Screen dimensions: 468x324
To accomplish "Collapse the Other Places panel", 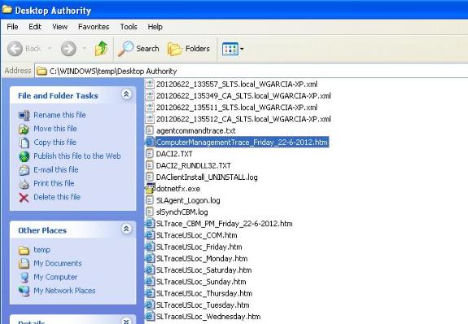I will click(x=126, y=229).
